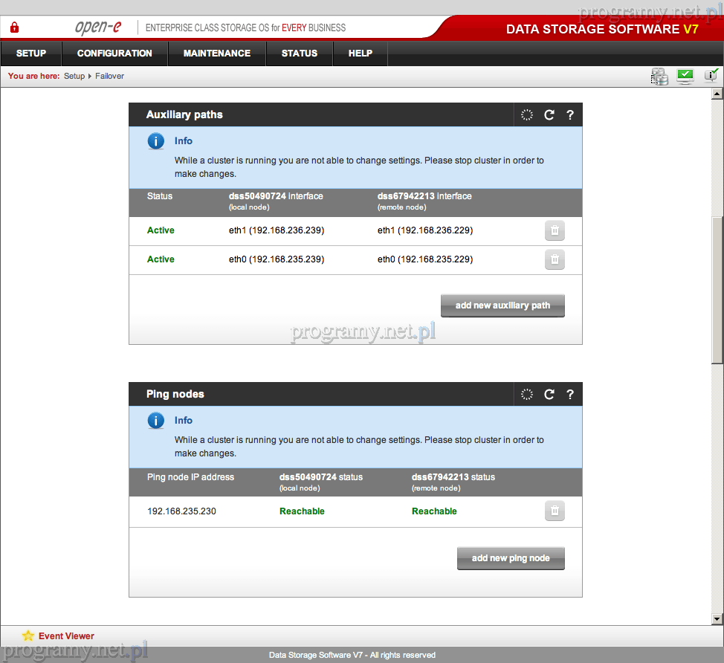Open the info bubble notification icon
Image resolution: width=724 pixels, height=663 pixels.
point(711,75)
